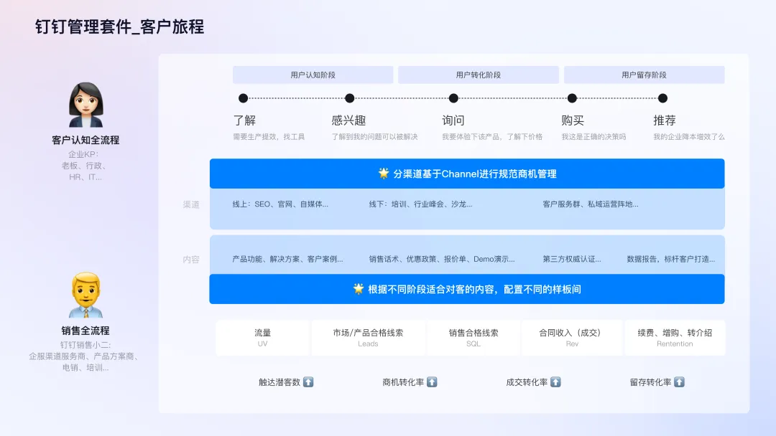The height and width of the screenshot is (436, 776).
Task: Click the 钉钉销售小二 description text
Action: click(85, 356)
